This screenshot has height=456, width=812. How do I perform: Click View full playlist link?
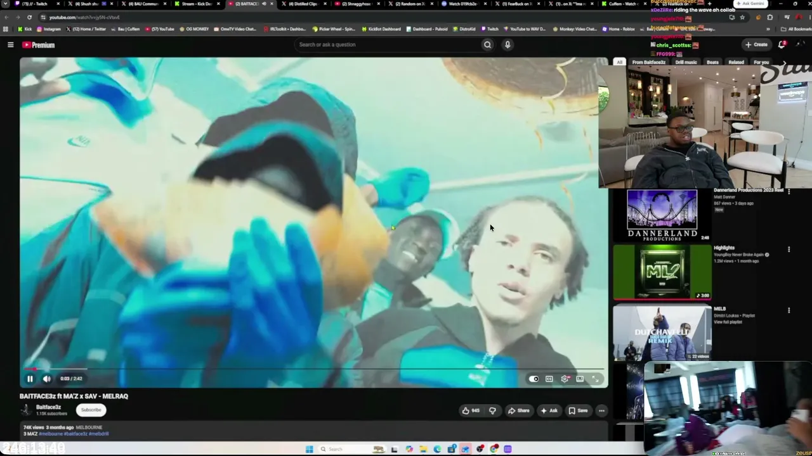pos(727,322)
